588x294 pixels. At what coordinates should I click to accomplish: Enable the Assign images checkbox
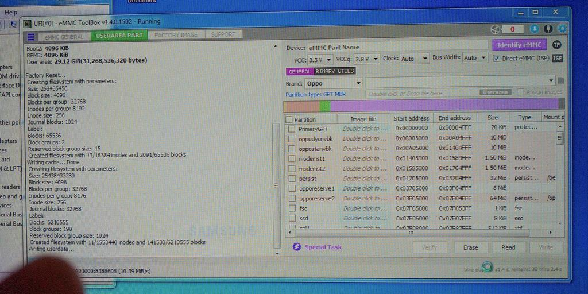[520, 92]
